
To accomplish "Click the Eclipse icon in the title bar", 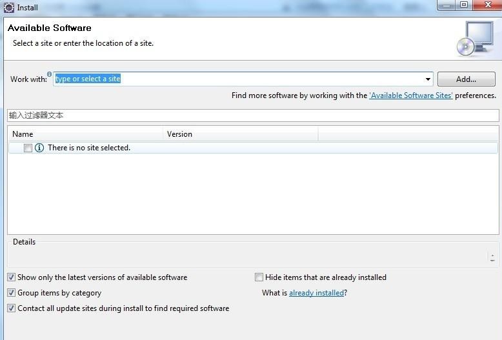I will [x=9, y=7].
